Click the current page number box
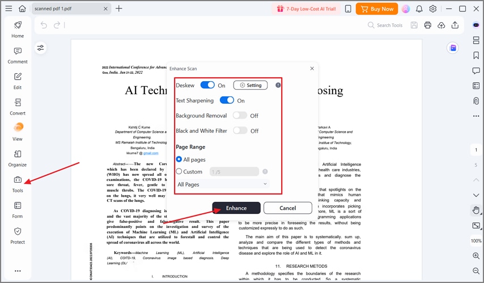This screenshot has height=283, width=484. 476,150
